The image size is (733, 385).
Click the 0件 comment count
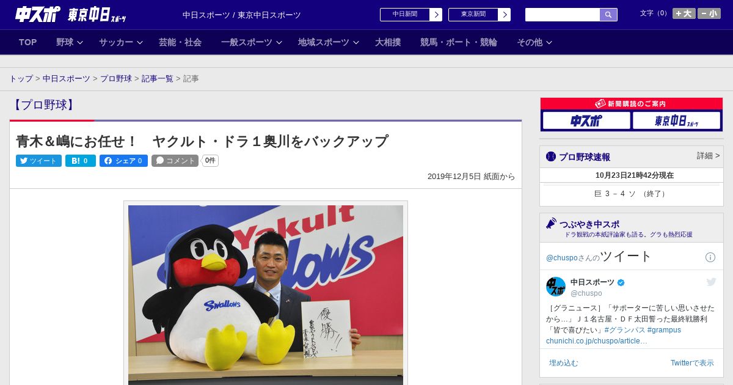click(x=210, y=161)
